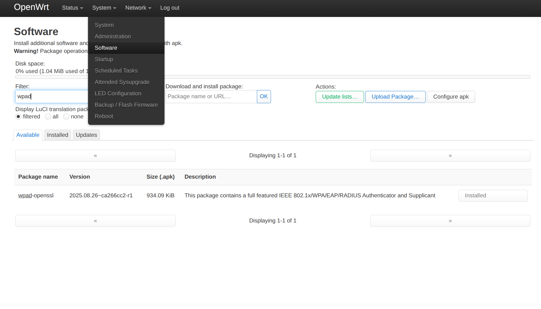Open the Configure apk button

point(451,97)
